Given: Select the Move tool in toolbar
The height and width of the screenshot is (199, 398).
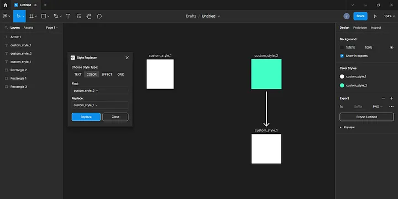Looking at the screenshot, I should [18, 16].
